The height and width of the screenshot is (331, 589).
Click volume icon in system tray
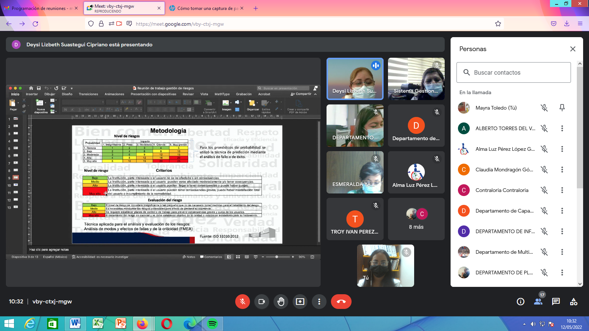(x=533, y=324)
